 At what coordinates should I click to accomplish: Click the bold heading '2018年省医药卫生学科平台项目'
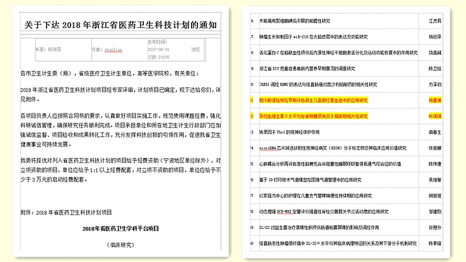click(121, 228)
